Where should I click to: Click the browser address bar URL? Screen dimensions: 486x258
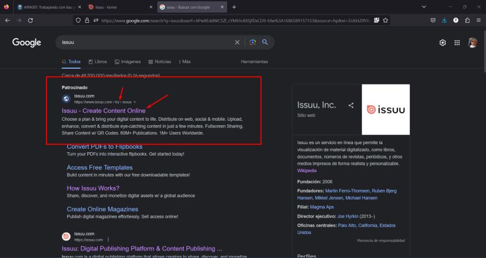pyautogui.click(x=236, y=21)
